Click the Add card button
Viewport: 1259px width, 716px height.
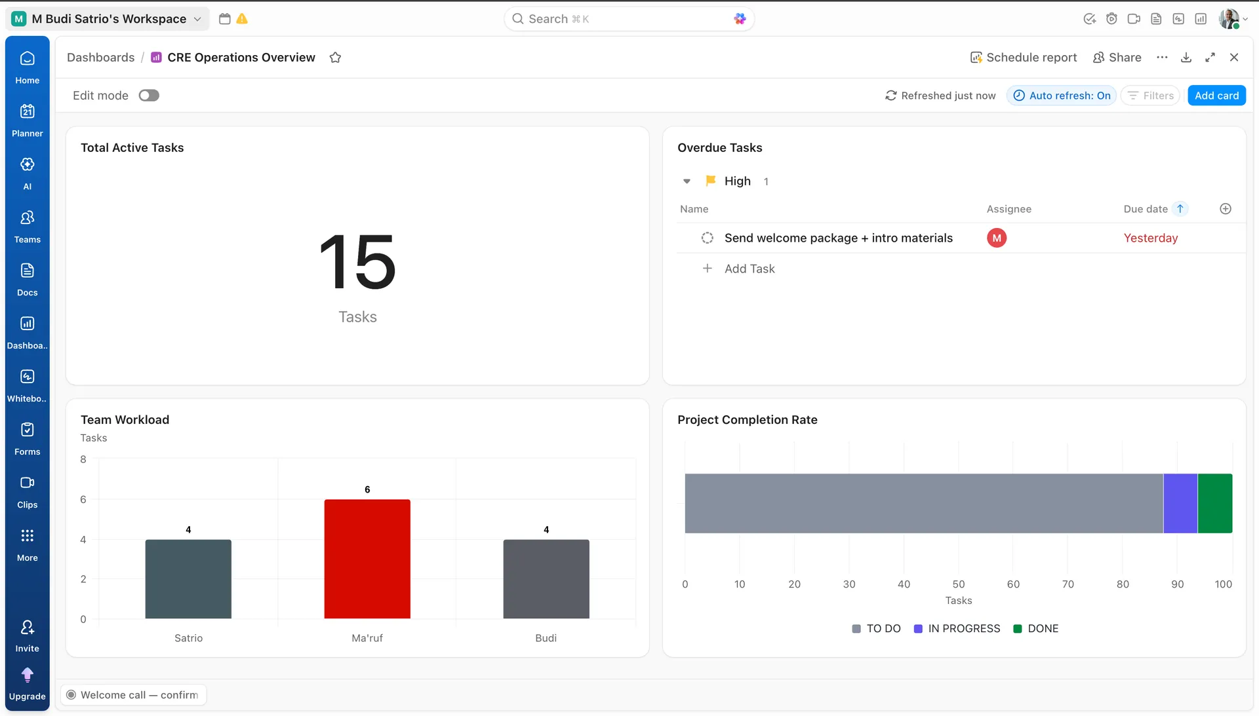[x=1216, y=95]
